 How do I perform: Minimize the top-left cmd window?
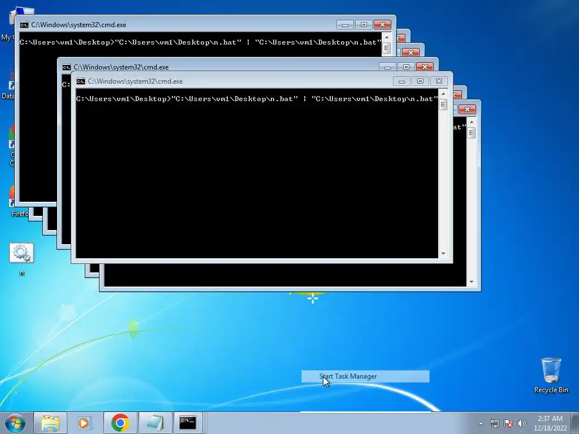pos(345,25)
